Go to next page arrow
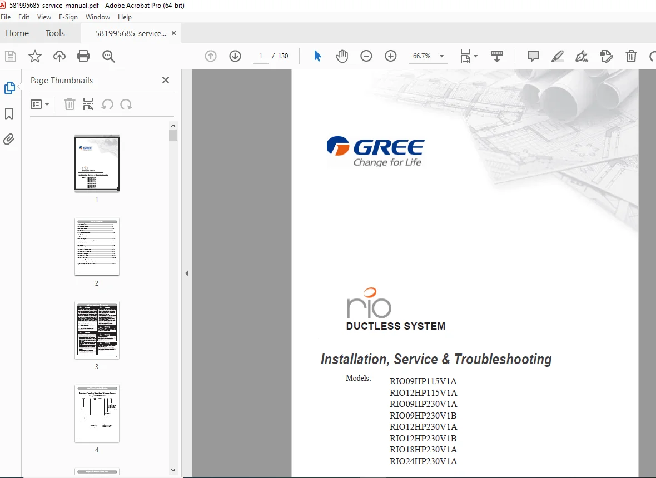The width and height of the screenshot is (656, 478). [x=235, y=56]
